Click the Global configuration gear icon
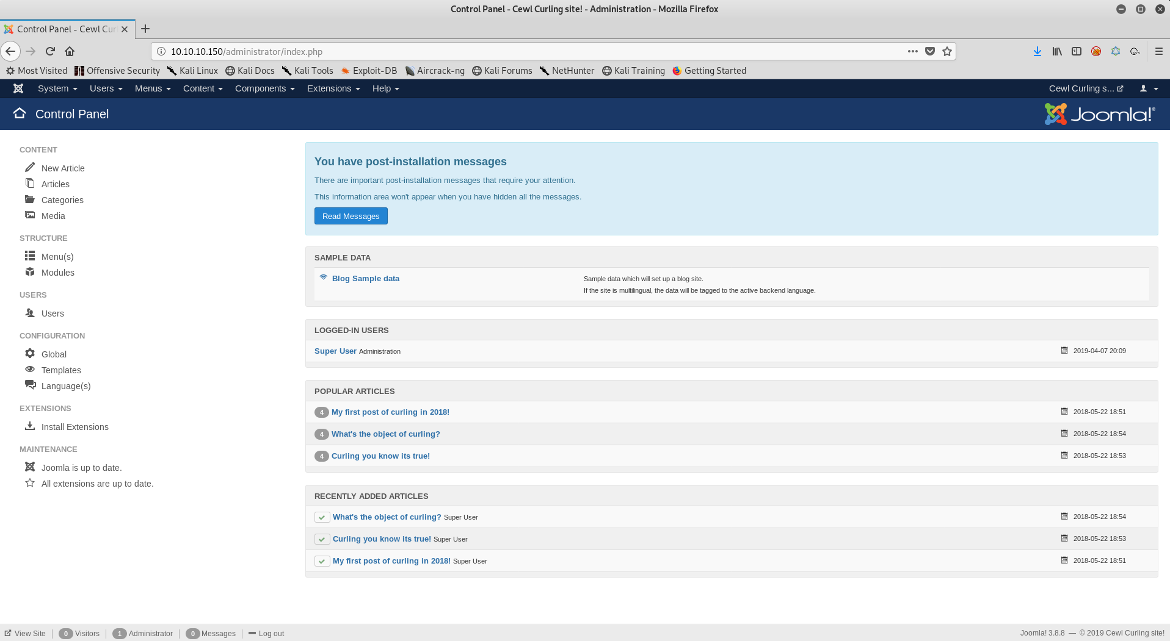The height and width of the screenshot is (641, 1170). (x=30, y=353)
